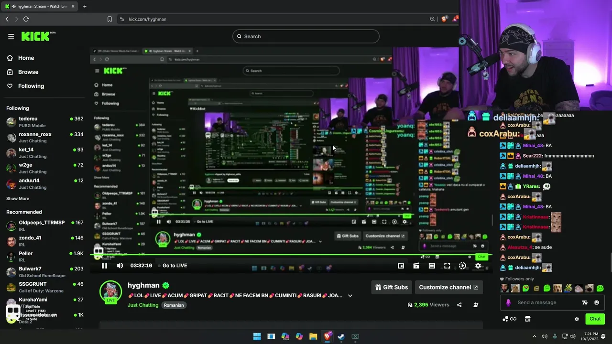
Task: Open the browser zoom magnifier icon
Action: (x=432, y=19)
